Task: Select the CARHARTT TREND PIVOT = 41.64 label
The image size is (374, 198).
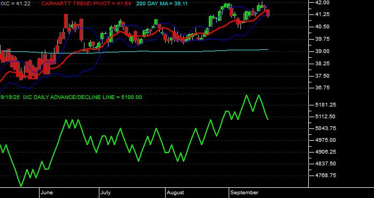Action: coord(86,4)
